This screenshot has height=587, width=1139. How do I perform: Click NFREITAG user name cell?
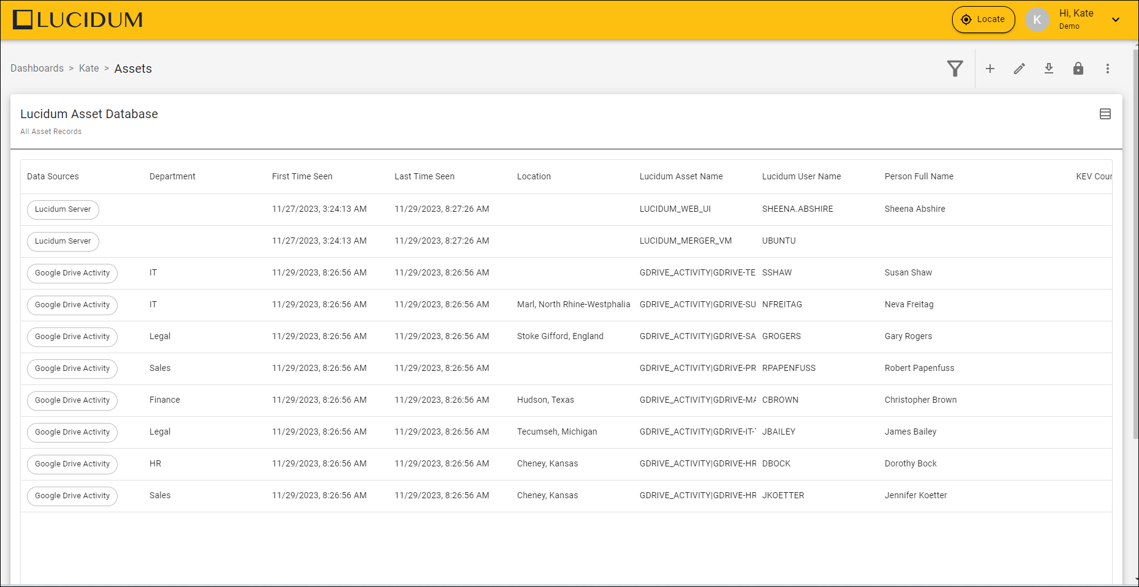point(782,304)
